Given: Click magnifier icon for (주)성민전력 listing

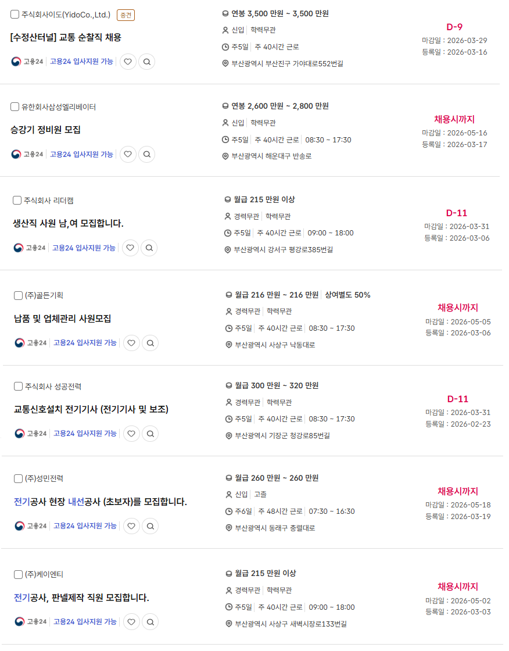Looking at the screenshot, I should click(150, 526).
